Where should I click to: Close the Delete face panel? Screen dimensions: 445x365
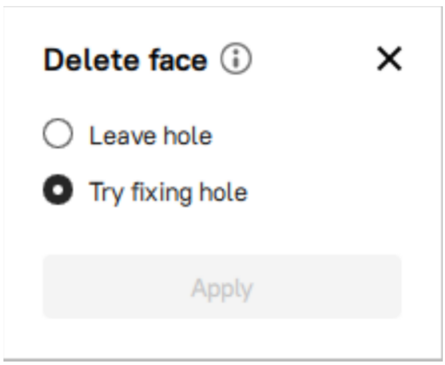(389, 59)
